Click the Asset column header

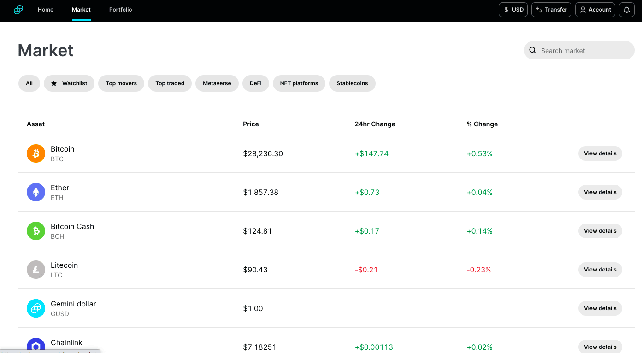35,124
